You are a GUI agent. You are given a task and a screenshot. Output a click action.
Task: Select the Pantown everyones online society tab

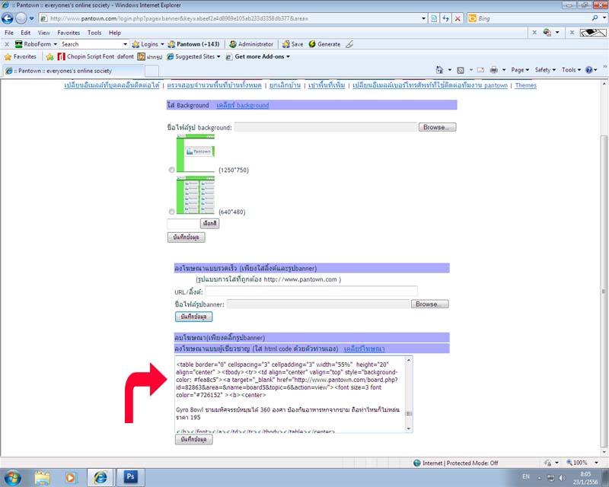[73, 71]
